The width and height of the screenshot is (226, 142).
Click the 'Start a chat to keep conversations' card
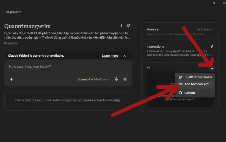[x=68, y=101]
